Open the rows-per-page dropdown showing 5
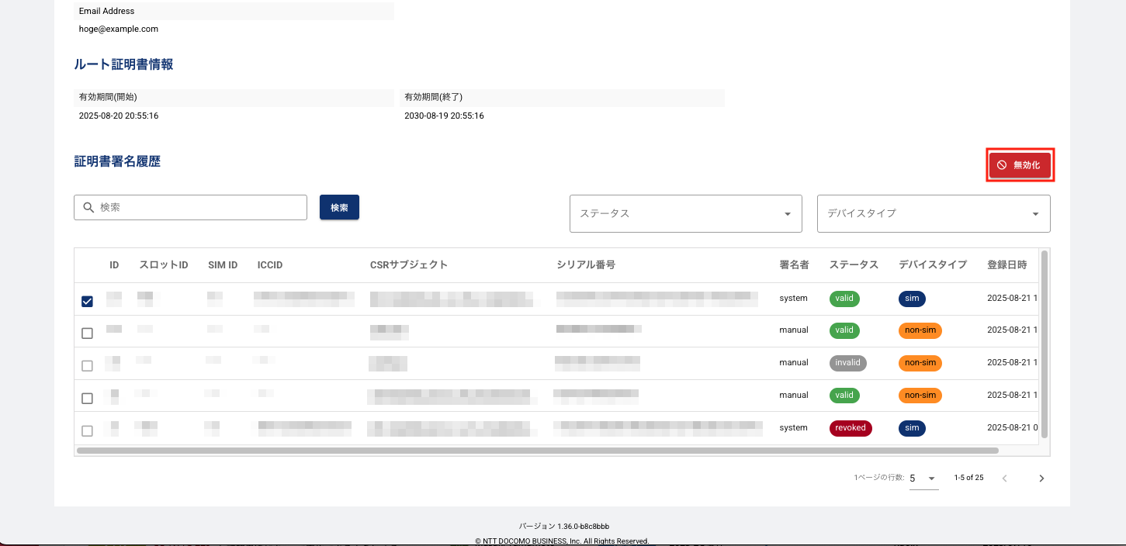 pos(923,478)
